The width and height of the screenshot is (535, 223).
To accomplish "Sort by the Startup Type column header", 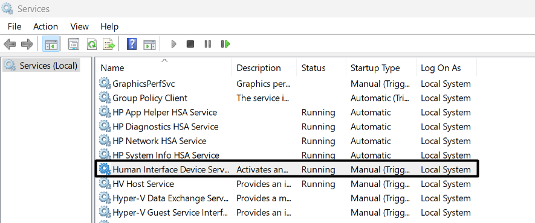I will (x=375, y=68).
